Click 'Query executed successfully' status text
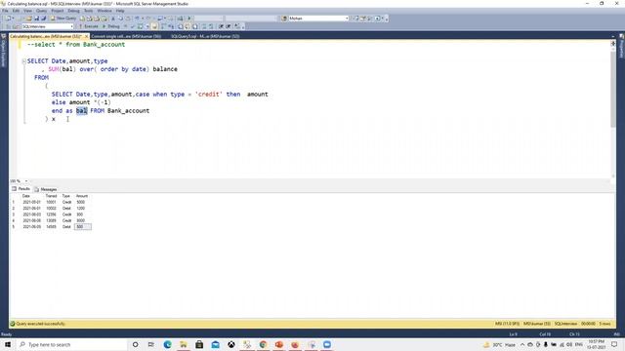The image size is (625, 351). pos(40,324)
